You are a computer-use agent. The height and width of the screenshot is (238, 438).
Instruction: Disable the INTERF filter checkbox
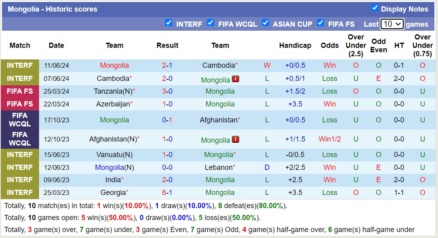pyautogui.click(x=169, y=23)
